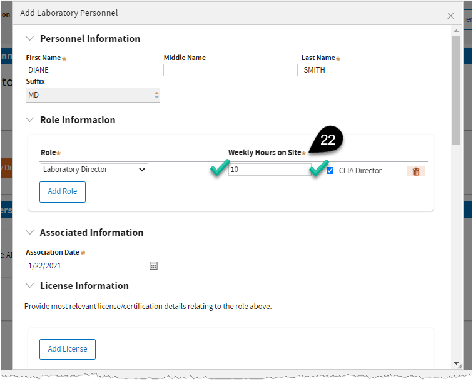Viewport: 473px width, 381px height.
Task: Open the Suffix dropdown
Action: click(93, 95)
